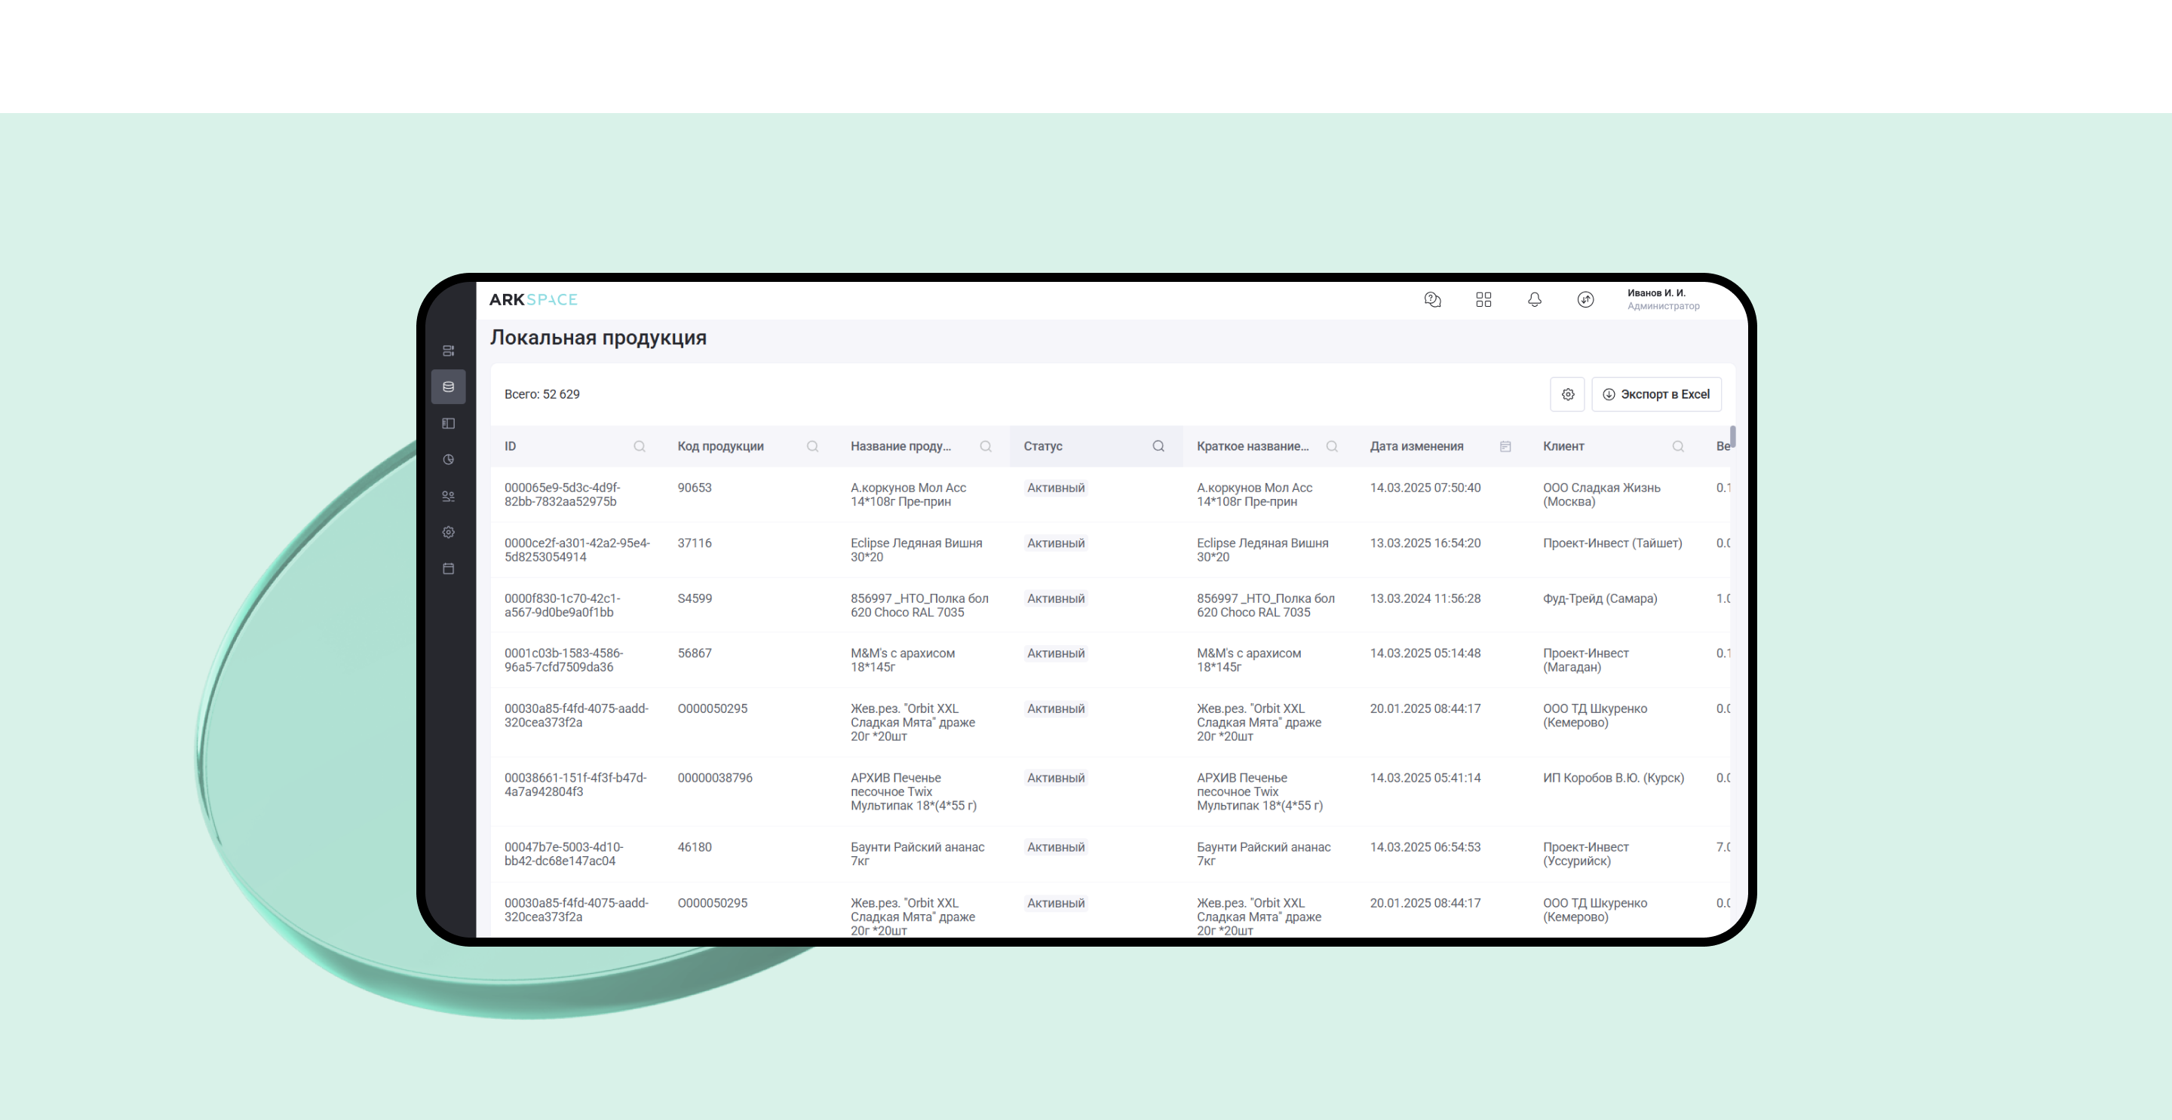Search in the ID column

(x=639, y=447)
